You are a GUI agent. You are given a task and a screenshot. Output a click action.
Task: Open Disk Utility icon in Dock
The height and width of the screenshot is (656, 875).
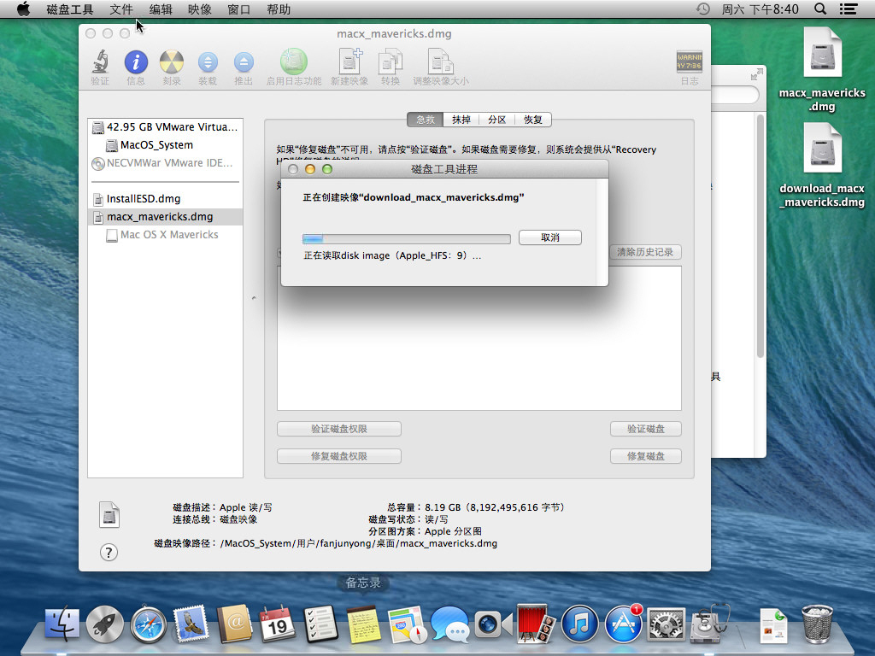(x=709, y=624)
